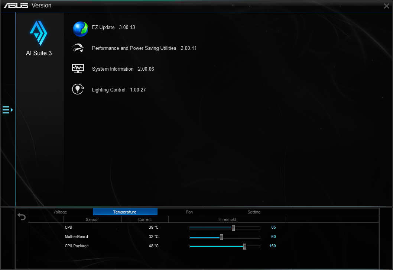Click the MotherBoard sensor row label
Viewport: 393px width, 270px height.
click(76, 237)
